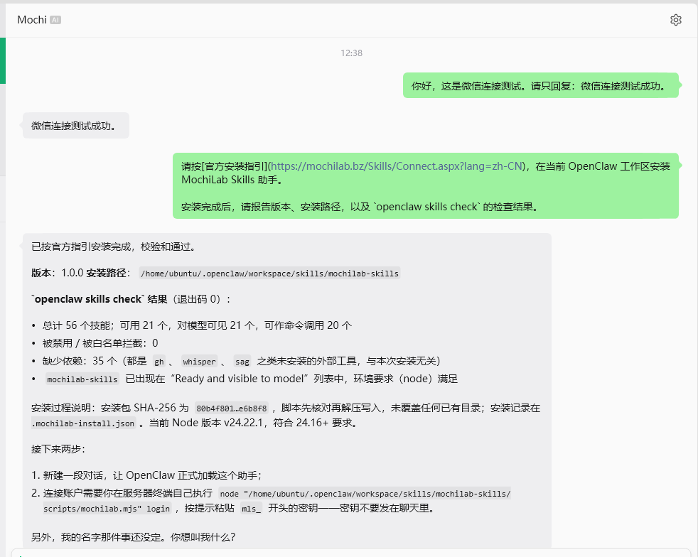Image resolution: width=698 pixels, height=557 pixels.
Task: Click the 'whisper' code tag
Action: [x=199, y=361]
